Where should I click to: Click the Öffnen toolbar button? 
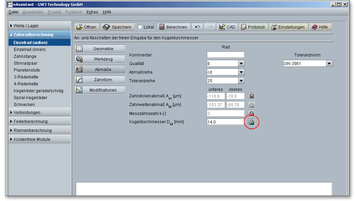point(87,27)
